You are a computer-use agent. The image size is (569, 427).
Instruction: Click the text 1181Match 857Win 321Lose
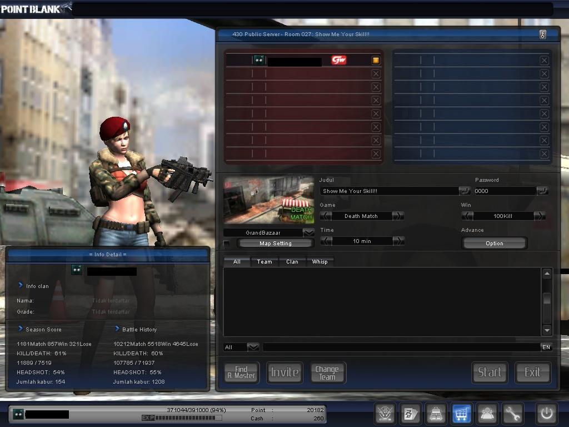pyautogui.click(x=54, y=344)
